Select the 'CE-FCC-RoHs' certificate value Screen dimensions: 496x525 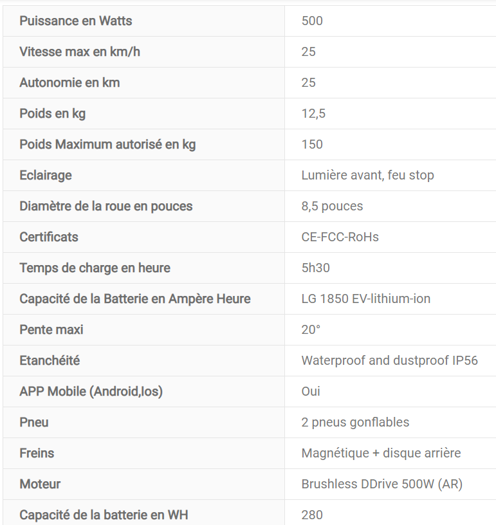[340, 237]
